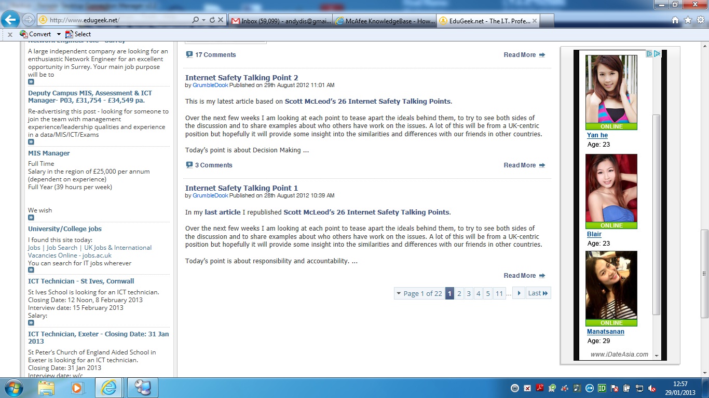The width and height of the screenshot is (709, 398).
Task: Open 'Internet Safety Talking Point 2' article
Action: [241, 78]
